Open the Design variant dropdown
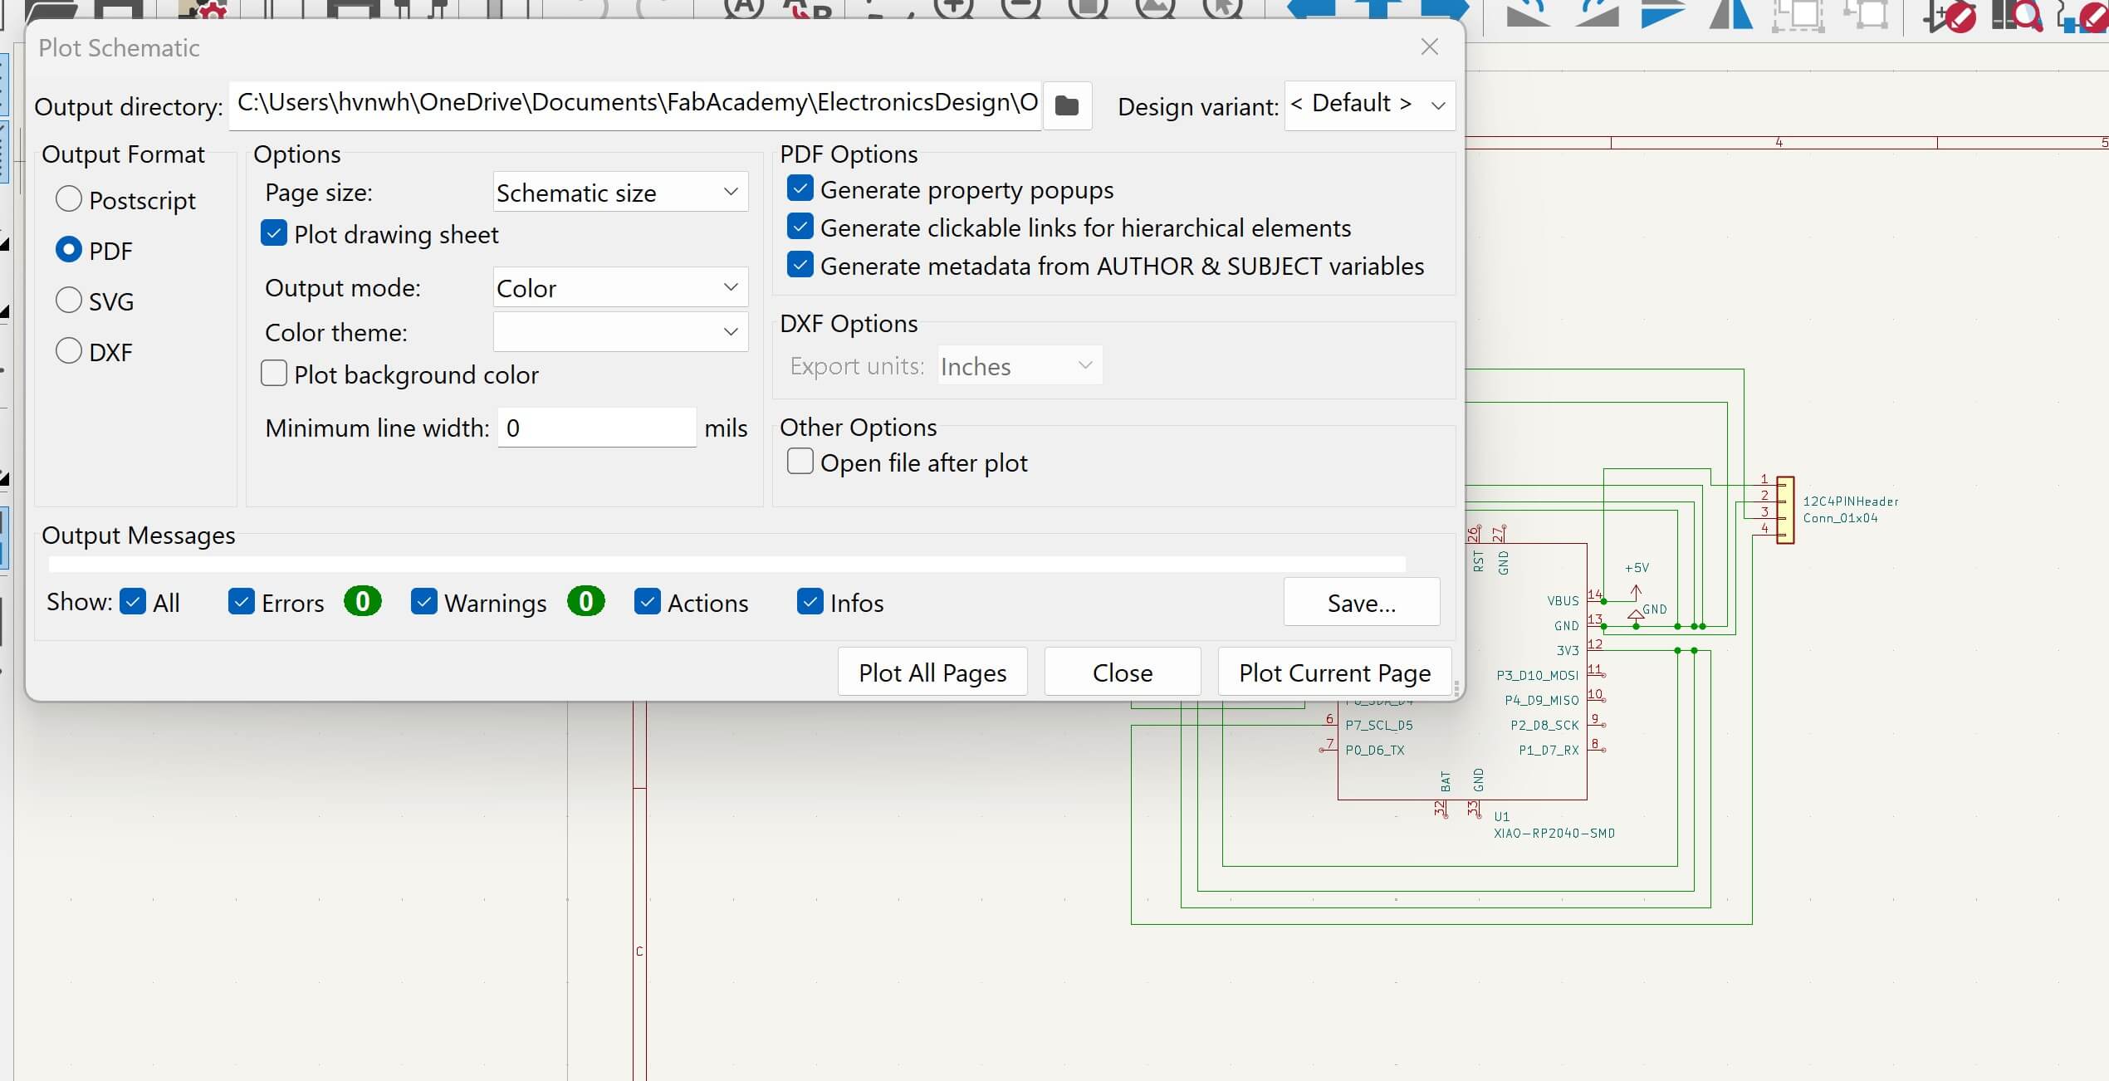Image resolution: width=2109 pixels, height=1081 pixels. pos(1369,105)
